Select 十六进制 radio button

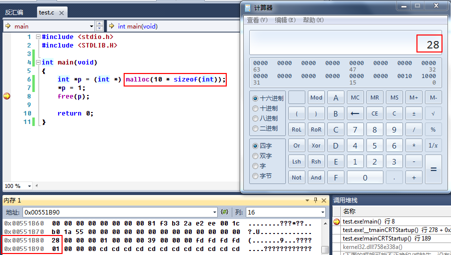pyautogui.click(x=268, y=98)
